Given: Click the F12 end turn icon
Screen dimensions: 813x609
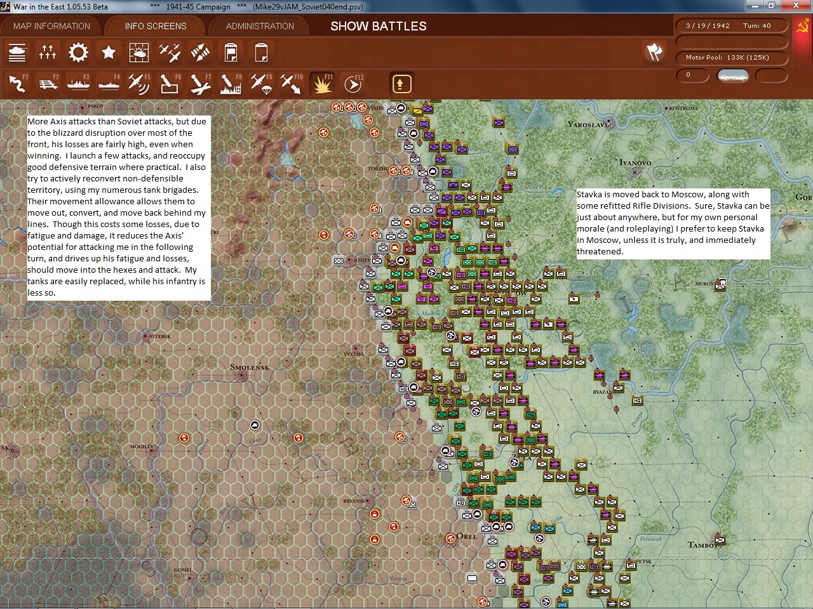Looking at the screenshot, I should point(353,83).
